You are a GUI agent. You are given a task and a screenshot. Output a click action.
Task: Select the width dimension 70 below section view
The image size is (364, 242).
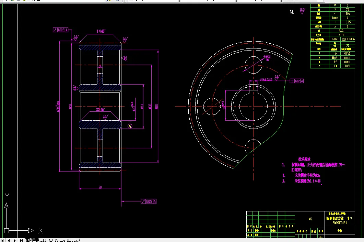pyautogui.click(x=100, y=187)
